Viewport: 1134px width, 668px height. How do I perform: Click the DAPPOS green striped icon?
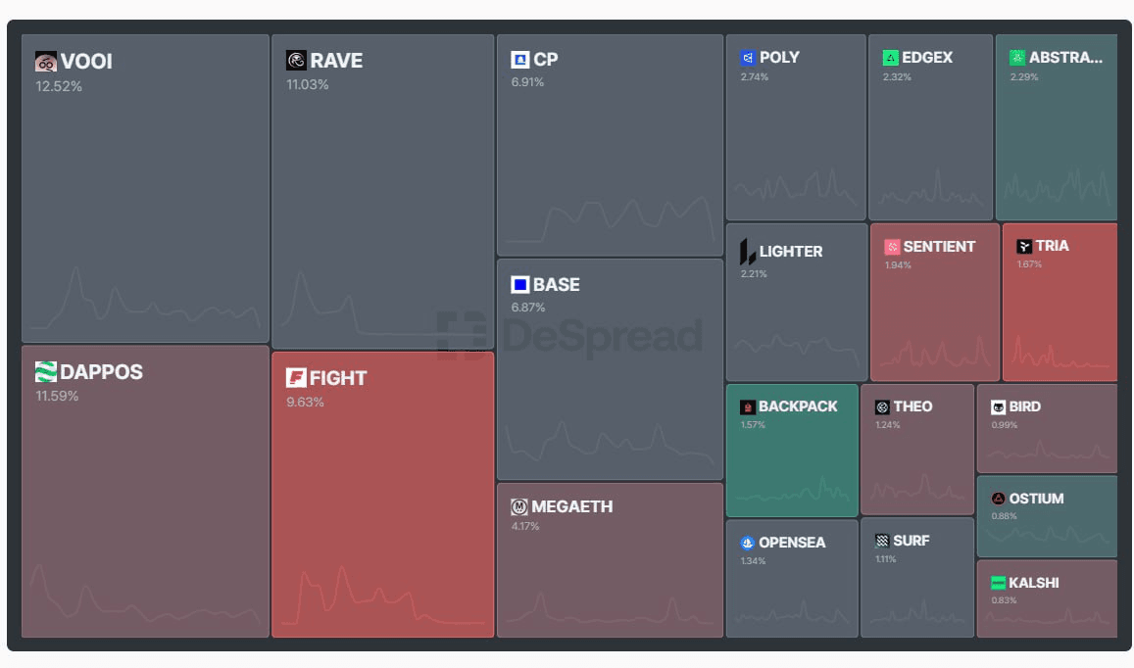point(46,372)
